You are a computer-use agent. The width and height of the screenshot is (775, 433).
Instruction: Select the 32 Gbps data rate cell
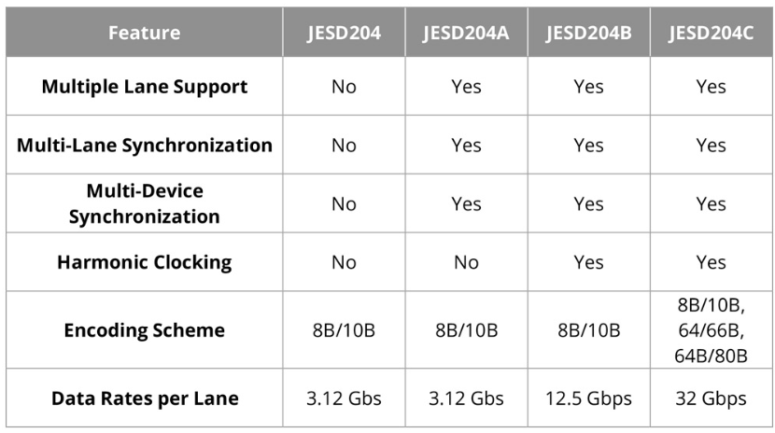[x=712, y=398]
